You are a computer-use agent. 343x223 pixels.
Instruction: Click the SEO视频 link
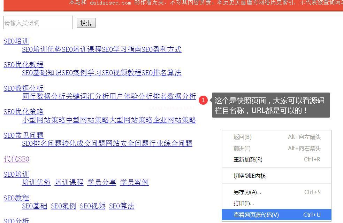[x=92, y=206]
